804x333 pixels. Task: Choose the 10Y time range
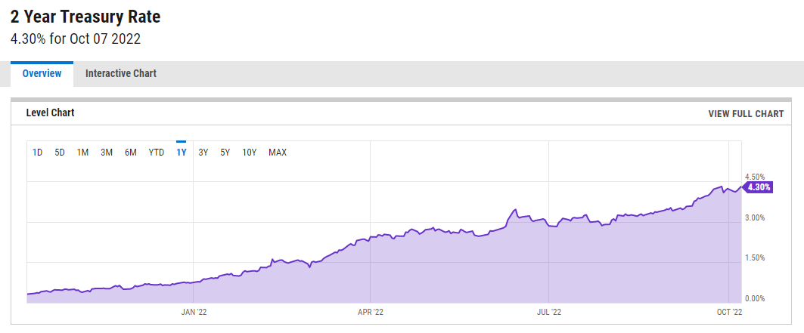pyautogui.click(x=249, y=153)
